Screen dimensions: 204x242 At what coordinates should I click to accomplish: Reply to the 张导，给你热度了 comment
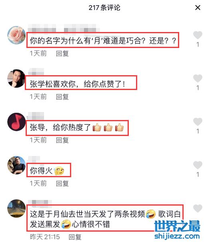pyautogui.click(x=62, y=140)
